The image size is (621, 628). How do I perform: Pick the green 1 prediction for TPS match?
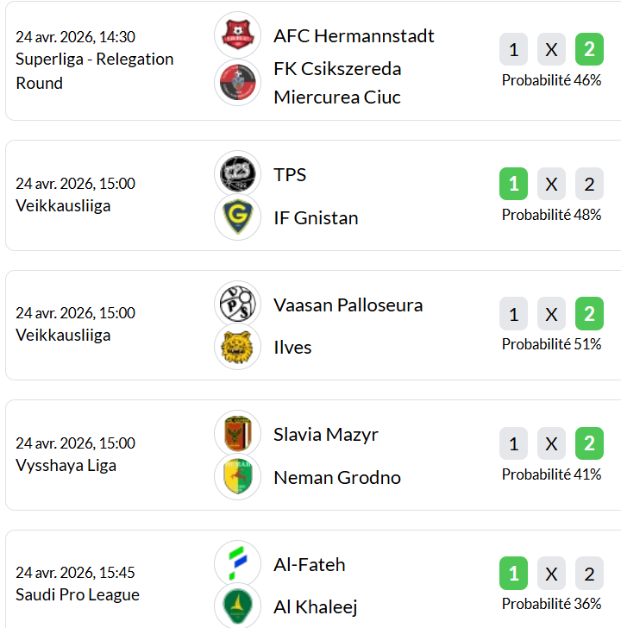point(513,184)
